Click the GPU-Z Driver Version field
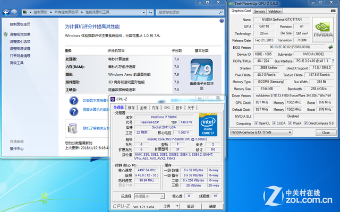Viewport: 340px width, 212px height. pos(293,95)
